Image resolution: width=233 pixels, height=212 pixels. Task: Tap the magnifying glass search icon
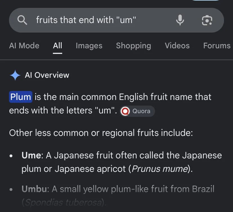[x=22, y=20]
